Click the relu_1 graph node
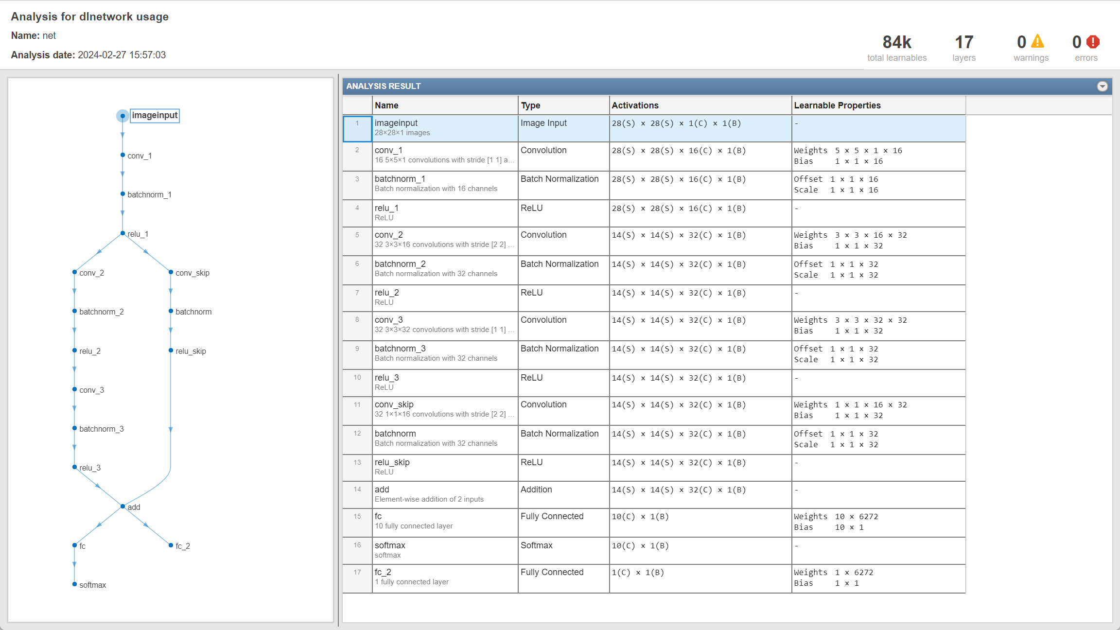 coord(123,234)
